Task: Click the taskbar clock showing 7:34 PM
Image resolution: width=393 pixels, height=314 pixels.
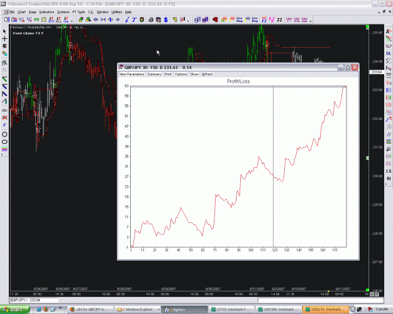Action: tap(381, 310)
